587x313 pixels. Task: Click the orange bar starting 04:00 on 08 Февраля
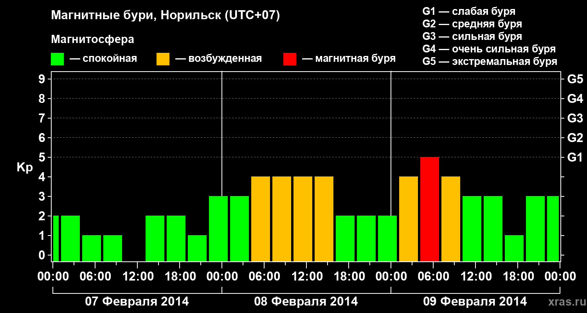pos(261,219)
